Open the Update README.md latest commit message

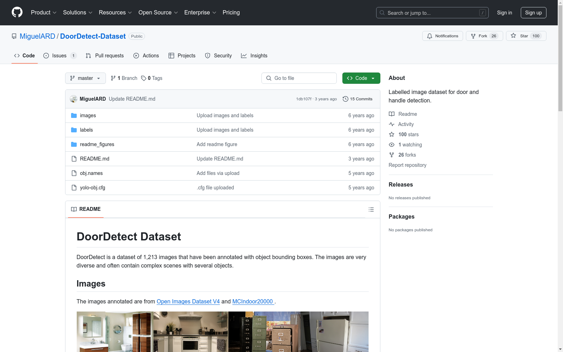coord(132,99)
